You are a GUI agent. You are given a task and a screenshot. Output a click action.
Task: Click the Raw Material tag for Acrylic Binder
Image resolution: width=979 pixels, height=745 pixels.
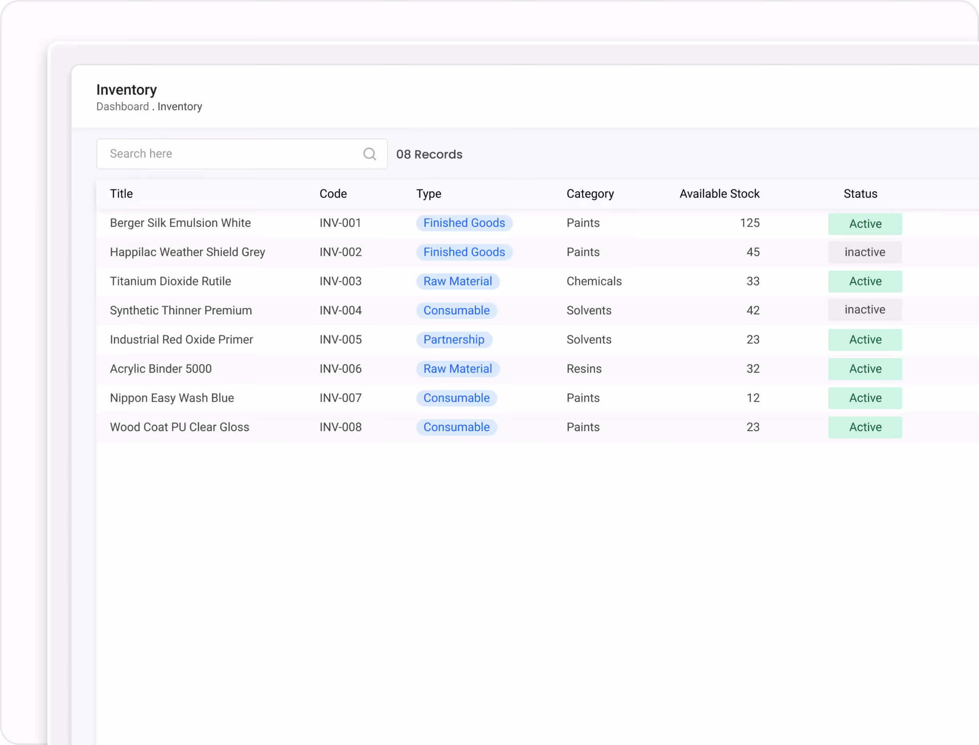click(458, 369)
